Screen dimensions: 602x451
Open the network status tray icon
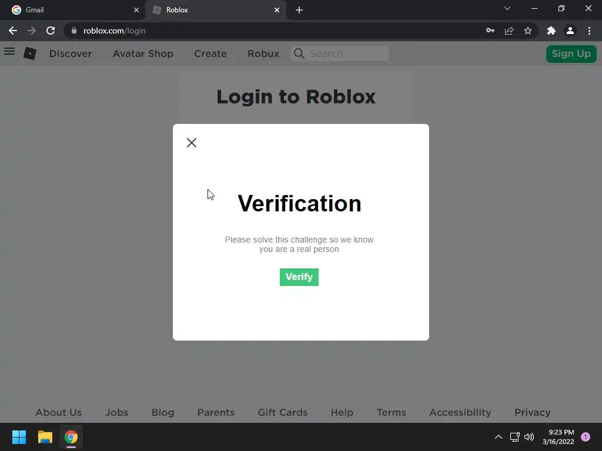tap(514, 437)
